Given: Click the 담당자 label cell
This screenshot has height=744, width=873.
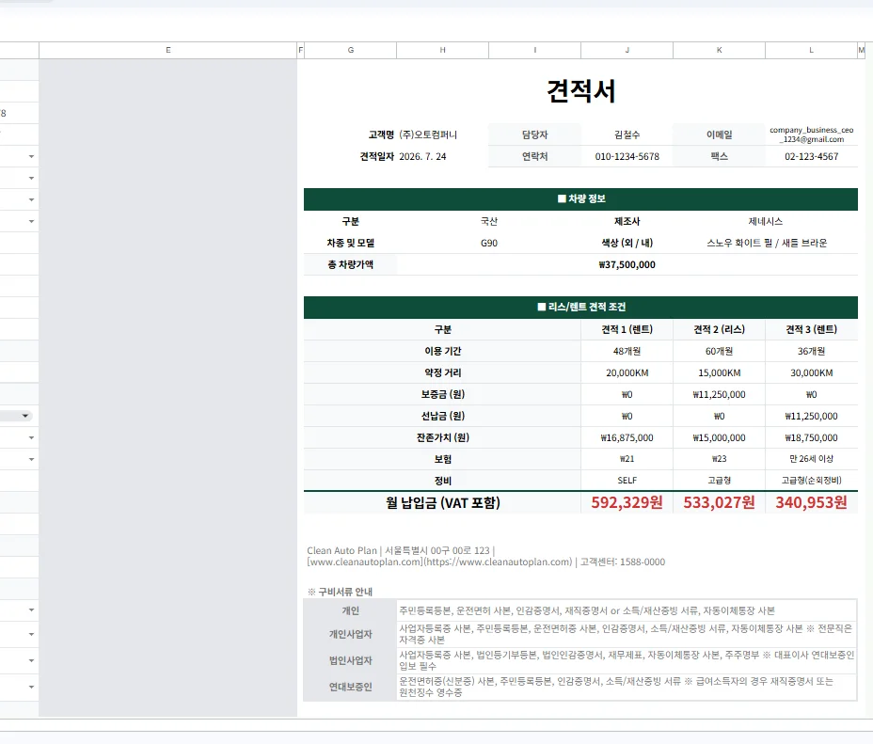Looking at the screenshot, I should click(x=534, y=135).
